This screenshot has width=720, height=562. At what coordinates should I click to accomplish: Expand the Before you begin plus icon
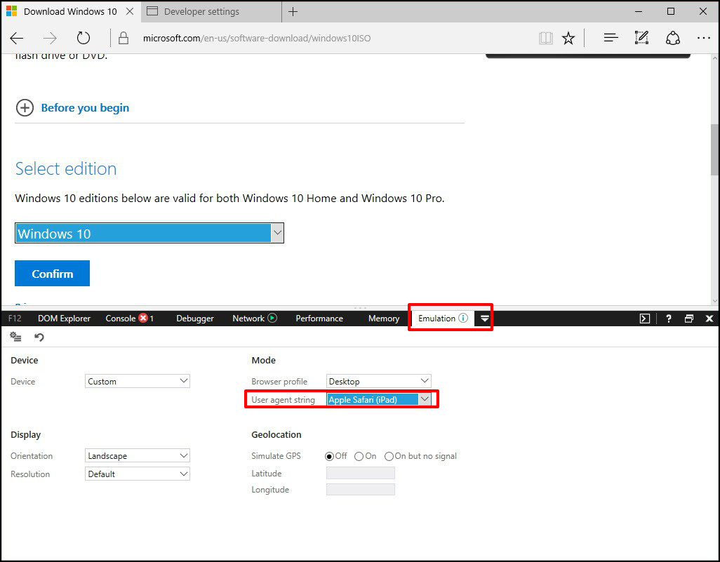[25, 108]
